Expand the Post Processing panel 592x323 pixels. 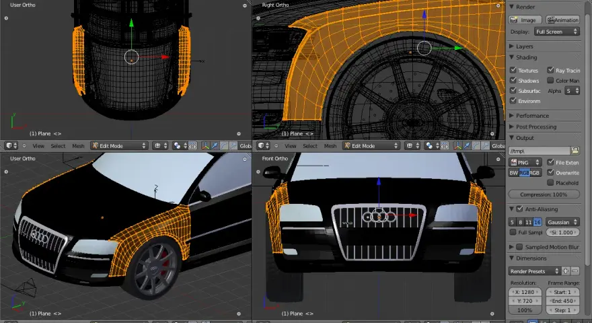[511, 127]
